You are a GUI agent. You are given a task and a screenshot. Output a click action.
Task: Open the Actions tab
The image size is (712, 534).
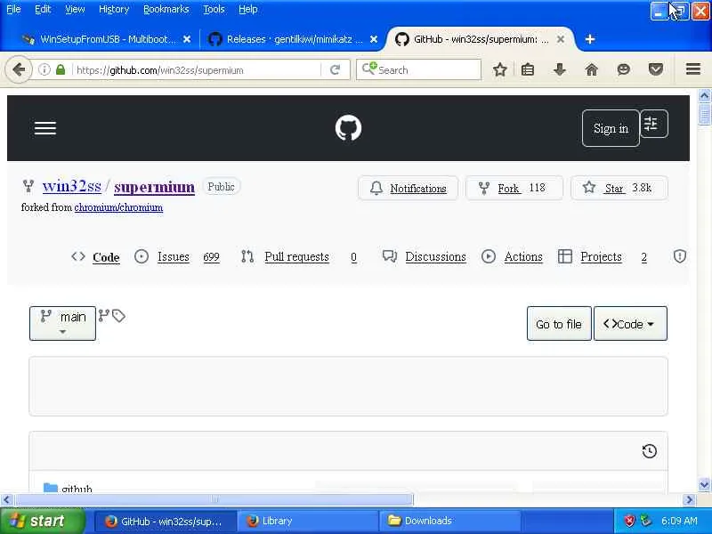[x=512, y=256]
